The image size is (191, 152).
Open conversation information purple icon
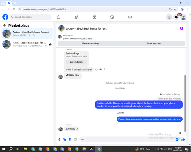181,28
